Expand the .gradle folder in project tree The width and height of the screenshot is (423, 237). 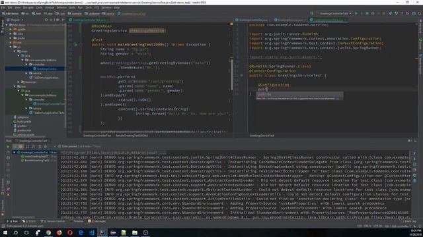(x=11, y=29)
